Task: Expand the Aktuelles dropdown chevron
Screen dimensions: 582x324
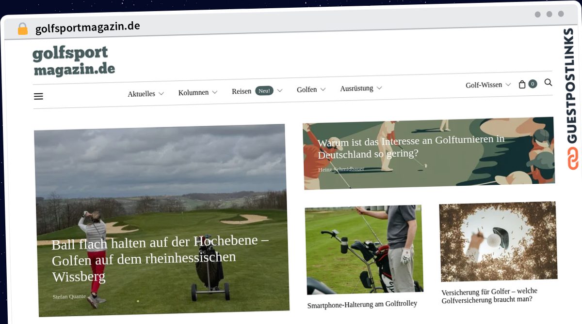Action: pos(161,93)
